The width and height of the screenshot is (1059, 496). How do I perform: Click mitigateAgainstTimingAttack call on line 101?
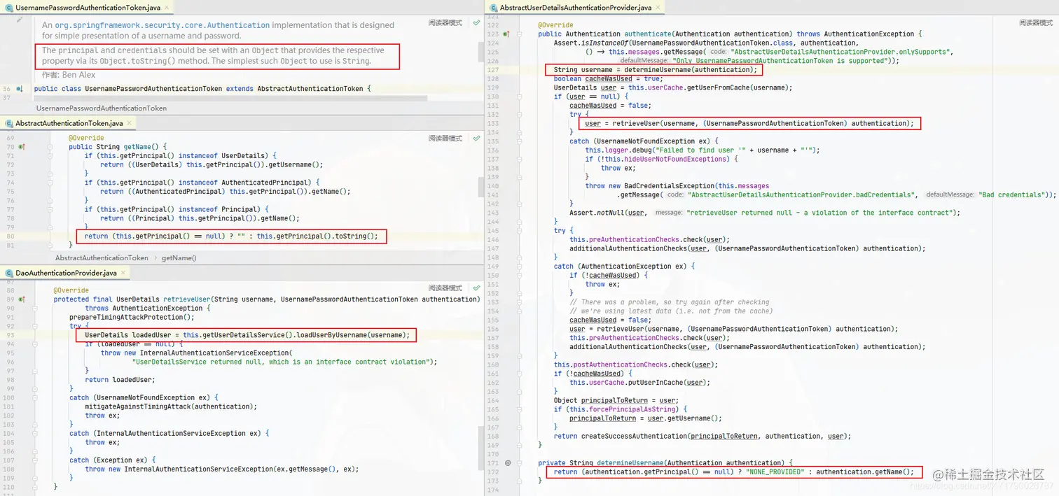coord(137,406)
